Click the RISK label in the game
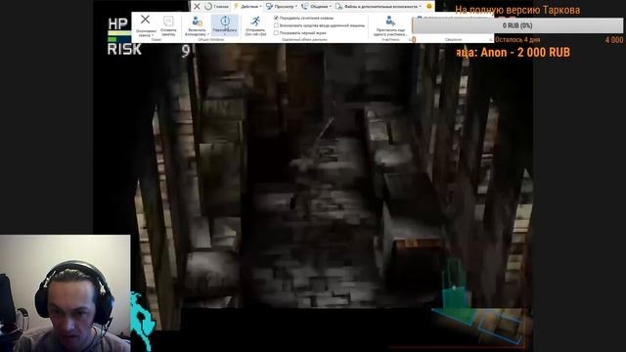 (124, 50)
